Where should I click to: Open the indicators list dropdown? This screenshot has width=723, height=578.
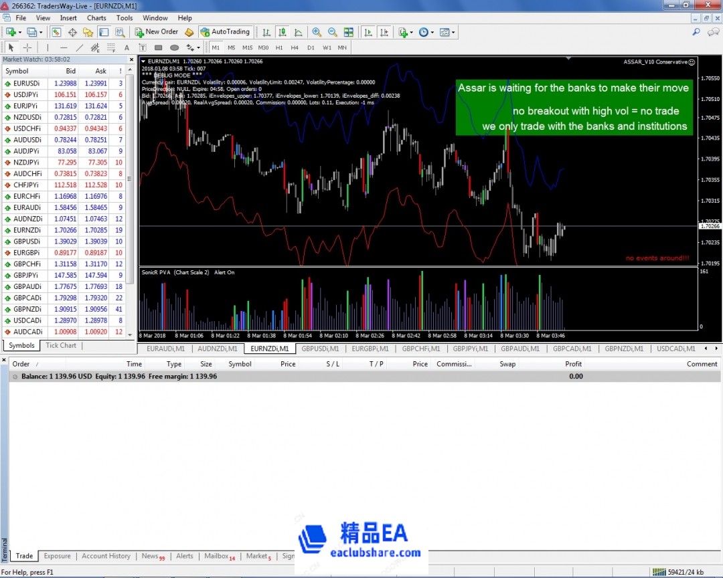coord(405,32)
